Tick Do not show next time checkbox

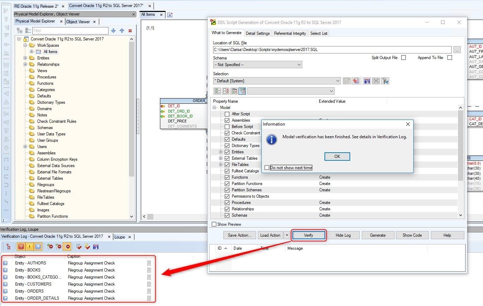267,168
